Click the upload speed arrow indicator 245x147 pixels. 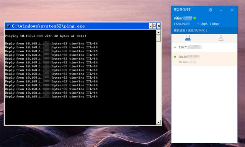pyautogui.click(x=198, y=24)
